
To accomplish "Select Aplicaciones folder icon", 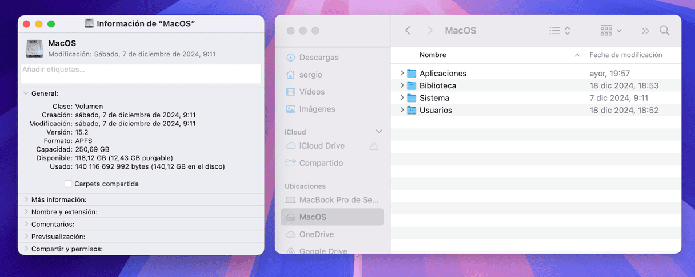I will coord(412,73).
